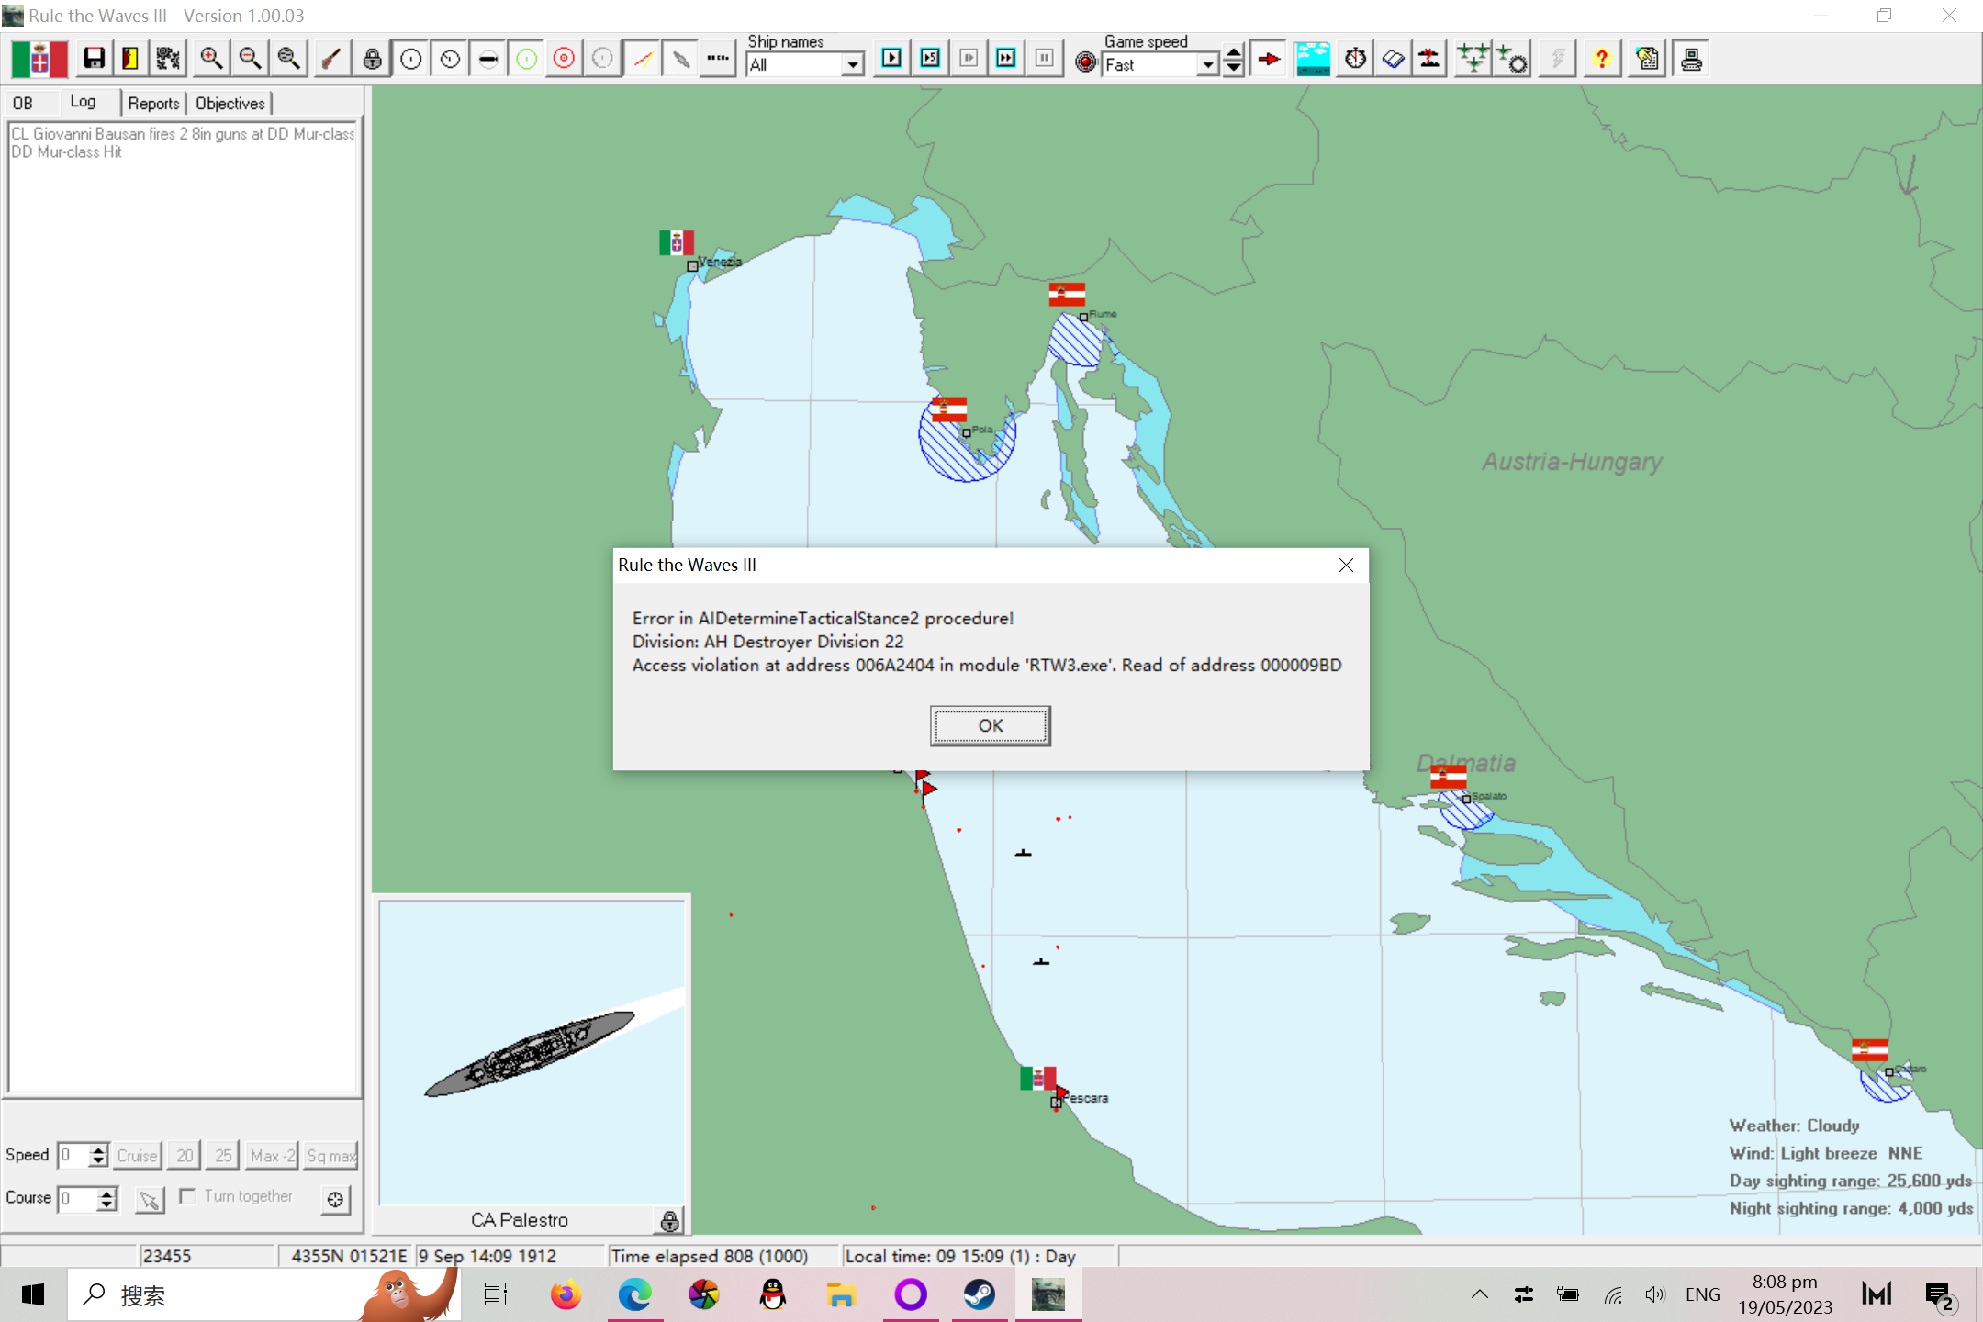Toggle the green range circle
Screen dimensions: 1983x1322
click(x=526, y=60)
